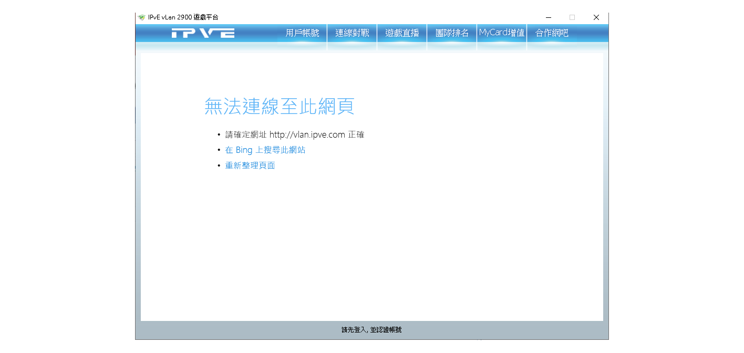744x353 pixels.
Task: Click the IPVE logo in header
Action: (x=203, y=34)
